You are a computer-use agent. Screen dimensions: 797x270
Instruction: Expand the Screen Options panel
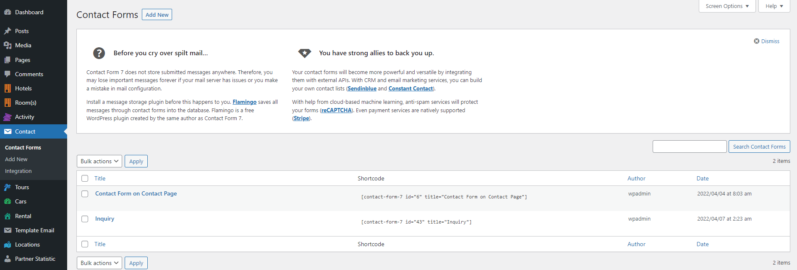[x=727, y=6]
